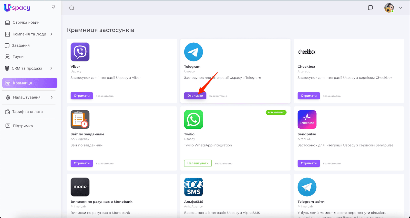This screenshot has height=218, width=410.
Task: Click the Uspacy logo
Action: point(17,8)
